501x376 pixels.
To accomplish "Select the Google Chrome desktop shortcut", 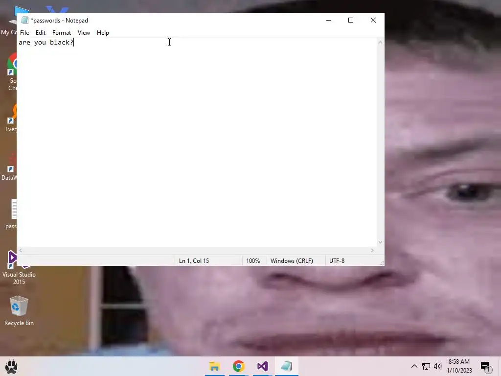I will (x=12, y=72).
